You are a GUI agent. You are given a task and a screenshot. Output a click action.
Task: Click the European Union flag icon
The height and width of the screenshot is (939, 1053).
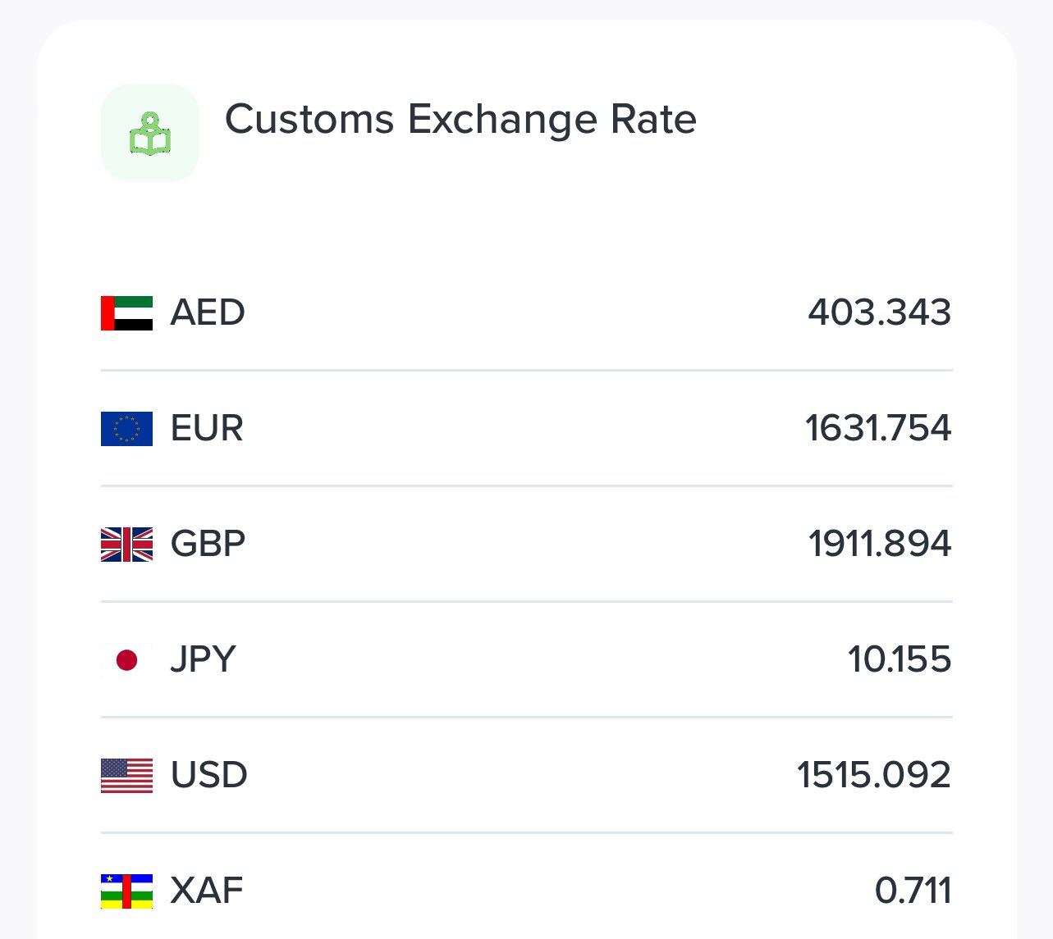pyautogui.click(x=126, y=429)
